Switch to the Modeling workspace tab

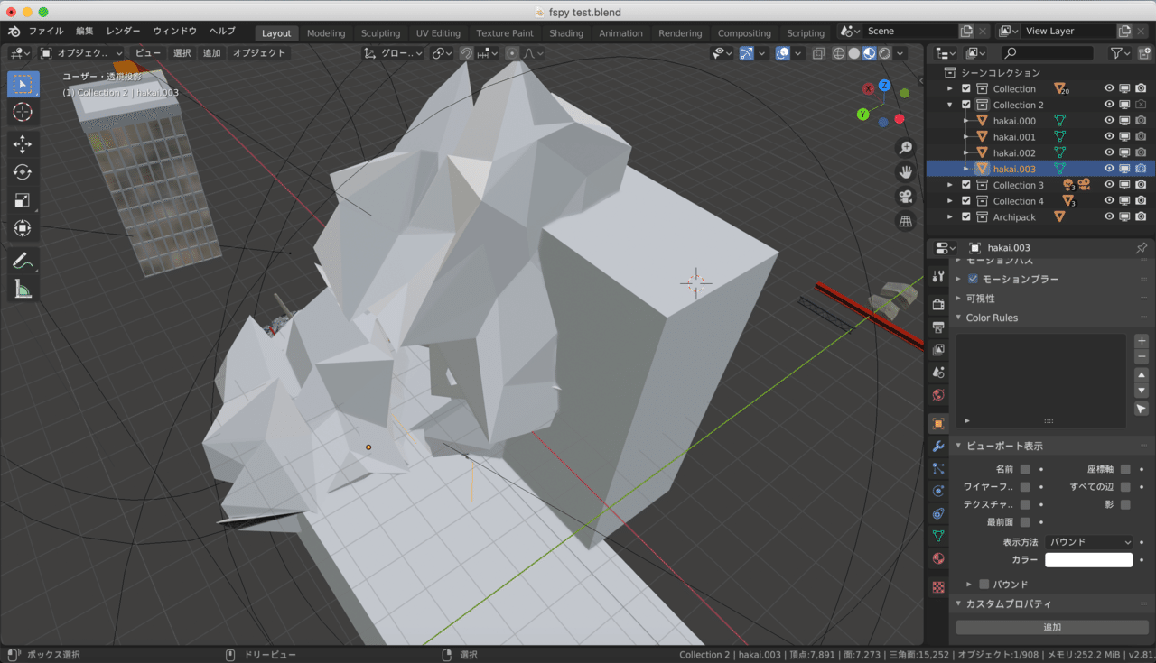tap(326, 33)
